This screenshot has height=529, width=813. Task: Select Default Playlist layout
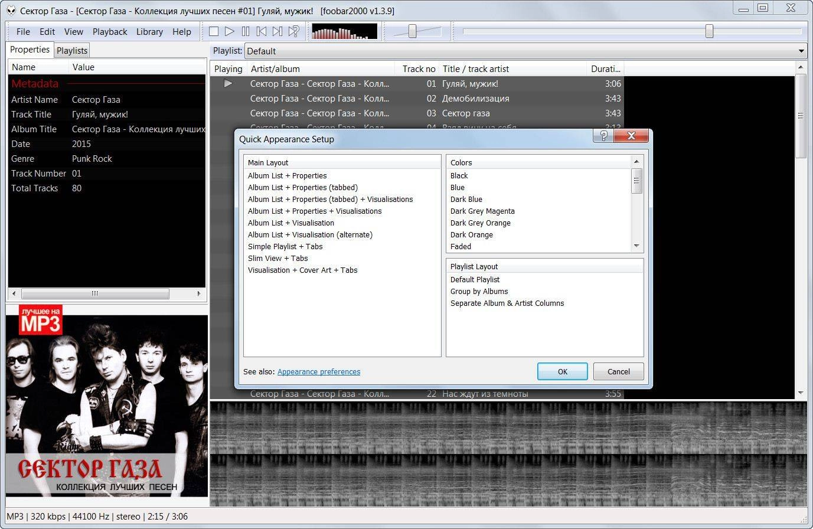point(475,279)
